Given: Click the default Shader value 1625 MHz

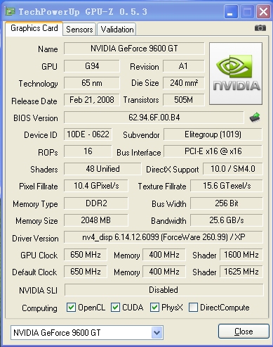Looking at the screenshot, I should [x=241, y=272].
